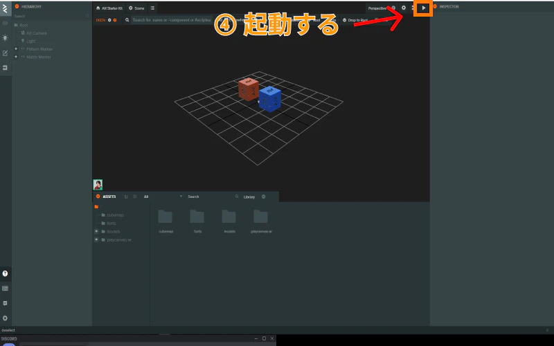Click the magnifier icon of entity search
The width and height of the screenshot is (554, 346).
127,20
